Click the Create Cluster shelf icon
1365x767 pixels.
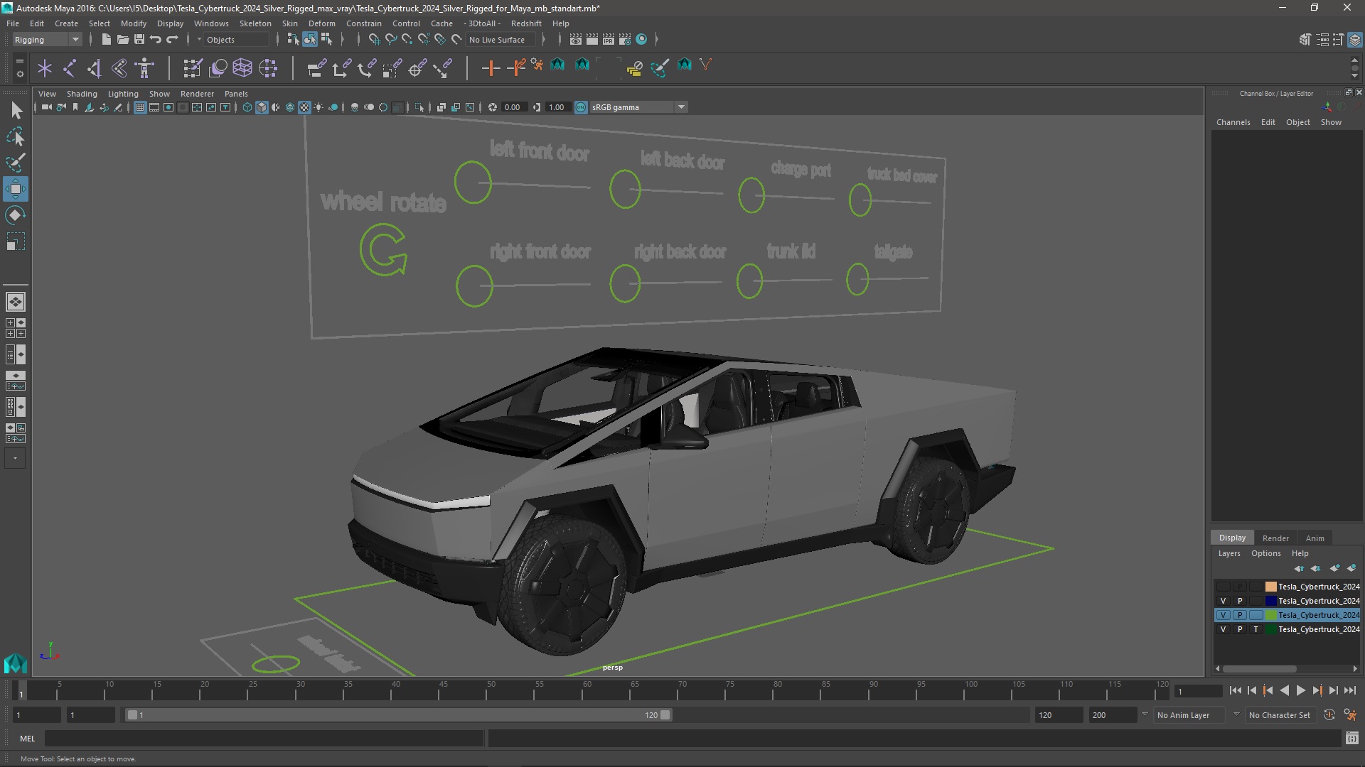pos(268,68)
